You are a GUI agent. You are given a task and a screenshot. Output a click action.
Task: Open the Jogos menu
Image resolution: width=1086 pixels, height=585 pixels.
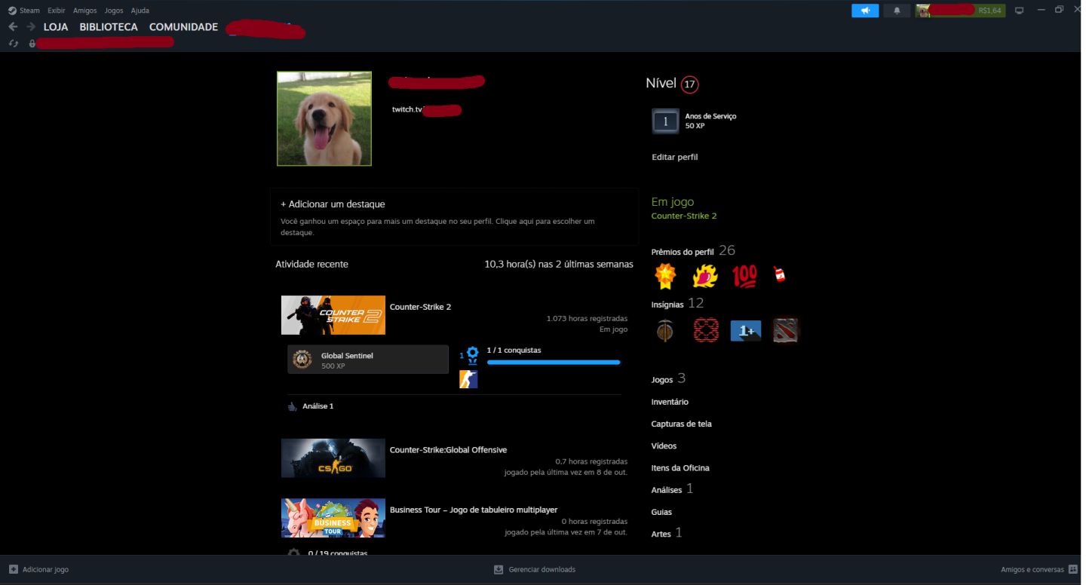coord(114,11)
